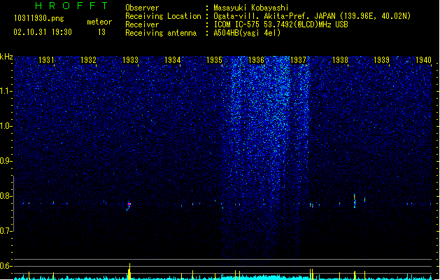Image resolution: width=440 pixels, height=280 pixels.
Task: Click the meteor count 13
Action: 101,32
